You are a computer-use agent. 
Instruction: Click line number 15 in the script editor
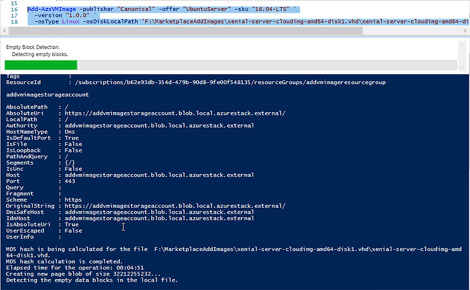(14, 3)
